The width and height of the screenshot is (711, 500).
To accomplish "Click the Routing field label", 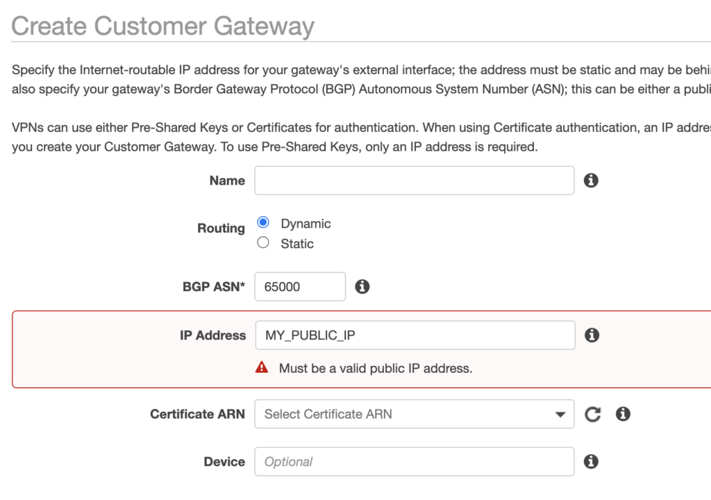I will click(x=221, y=228).
